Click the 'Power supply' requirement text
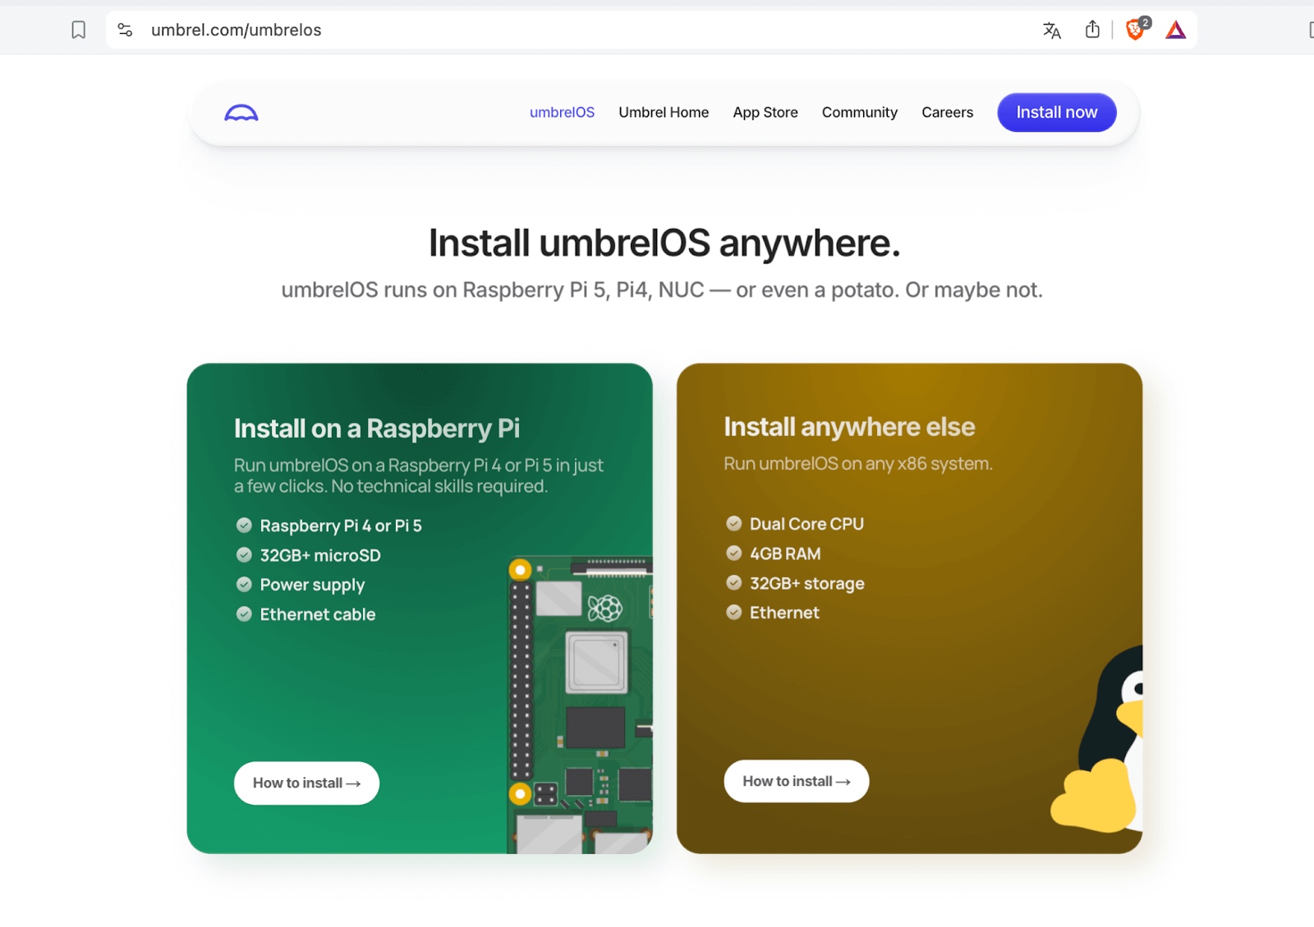Viewport: 1314px width, 927px height. click(312, 585)
